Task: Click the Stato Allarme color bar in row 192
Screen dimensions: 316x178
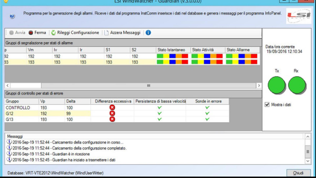Action: [x=241, y=56]
